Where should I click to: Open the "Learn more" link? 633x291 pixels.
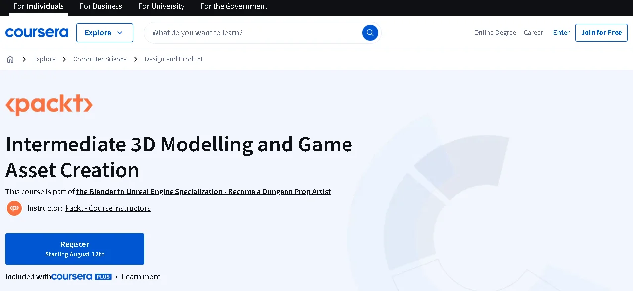(x=141, y=276)
